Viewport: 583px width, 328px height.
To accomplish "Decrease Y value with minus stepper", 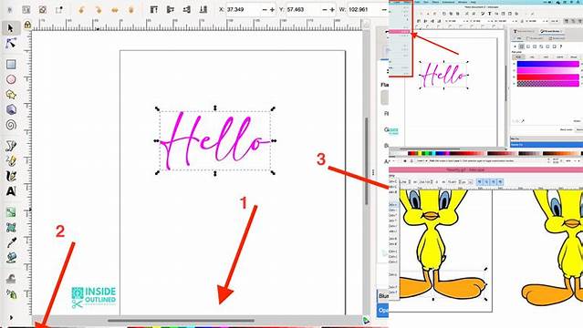I will [x=325, y=10].
